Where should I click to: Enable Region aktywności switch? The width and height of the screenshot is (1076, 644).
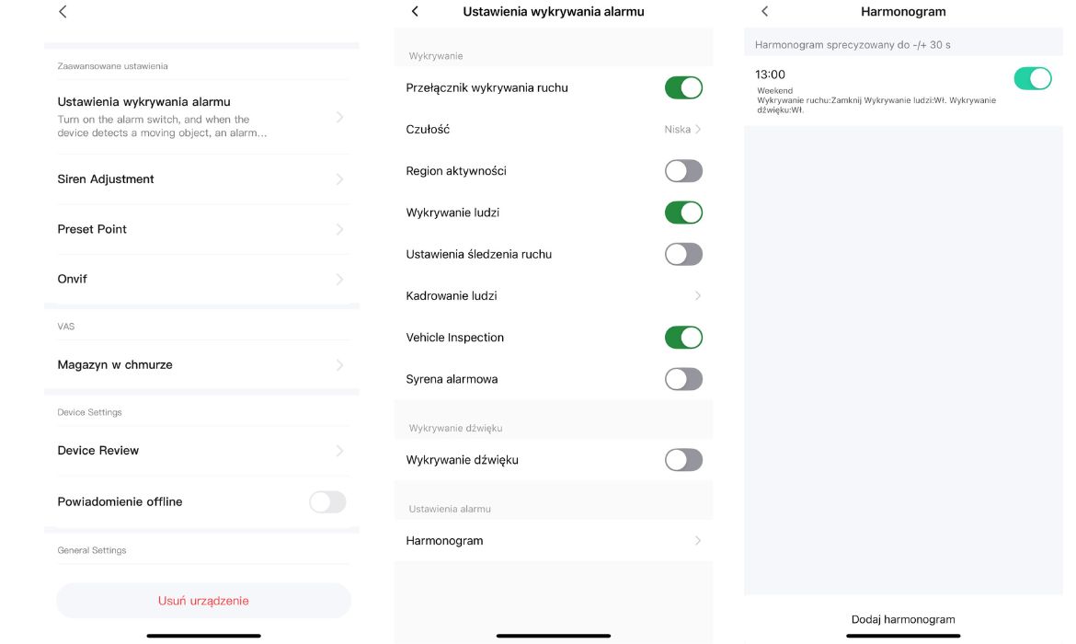683,171
